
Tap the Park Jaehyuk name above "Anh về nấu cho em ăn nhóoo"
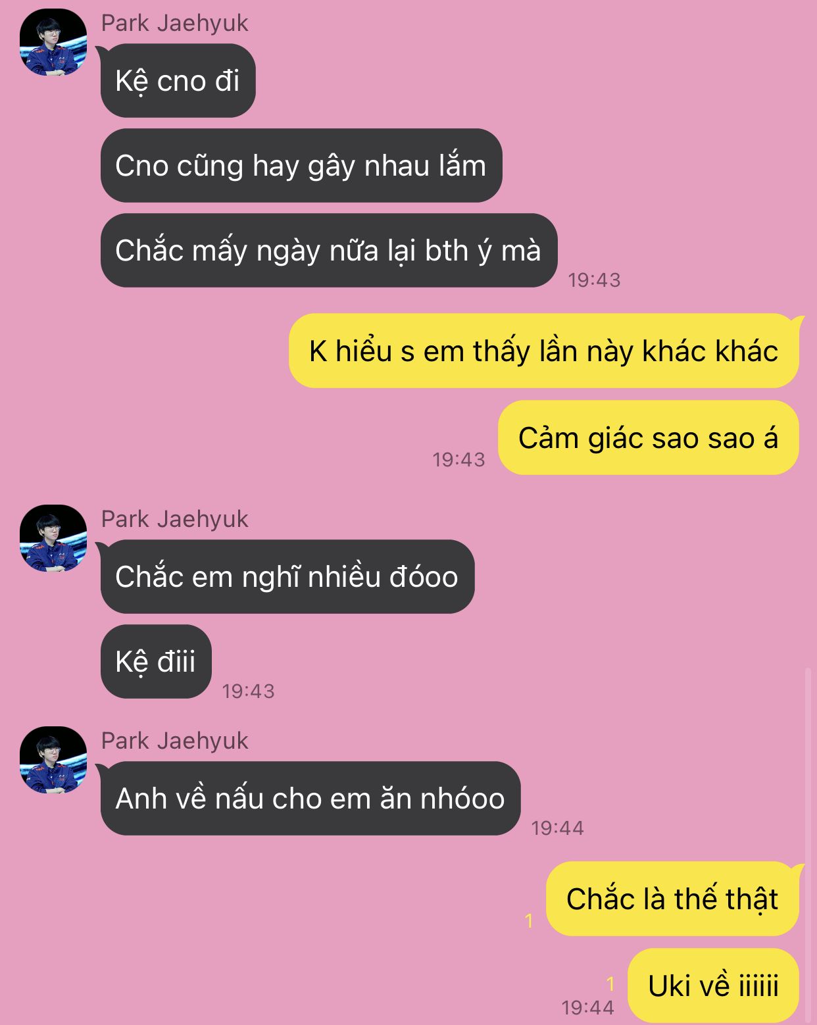(x=174, y=741)
